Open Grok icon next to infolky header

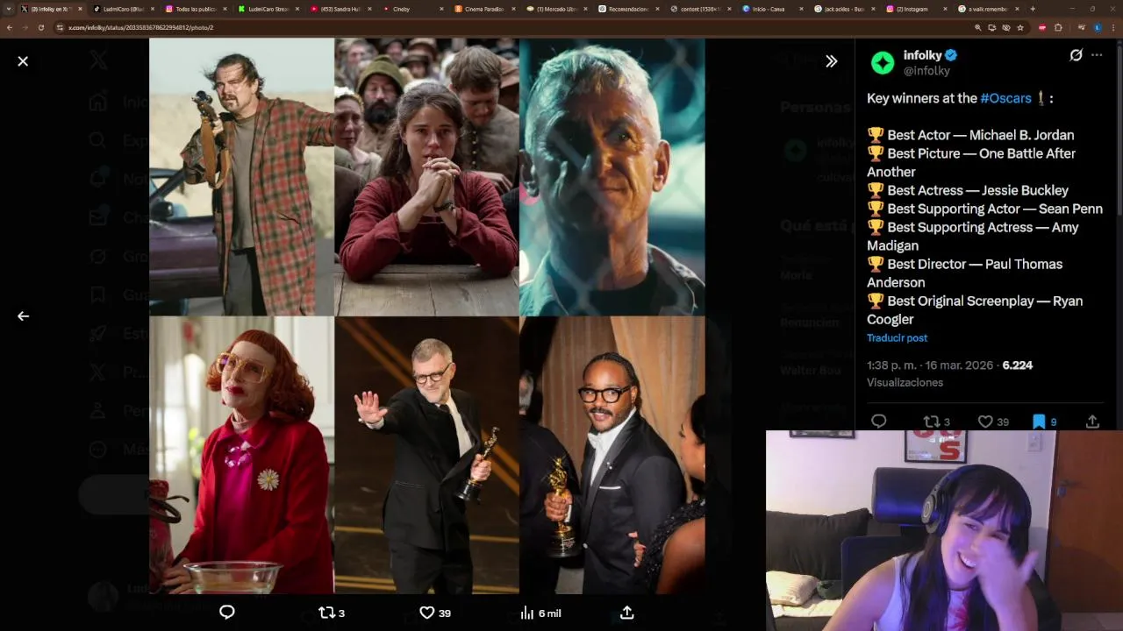pos(1076,55)
